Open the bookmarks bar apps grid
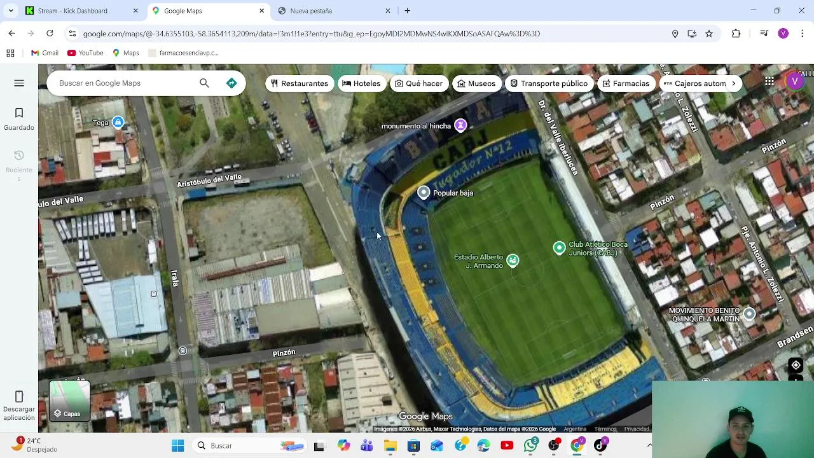814x458 pixels. [x=10, y=53]
